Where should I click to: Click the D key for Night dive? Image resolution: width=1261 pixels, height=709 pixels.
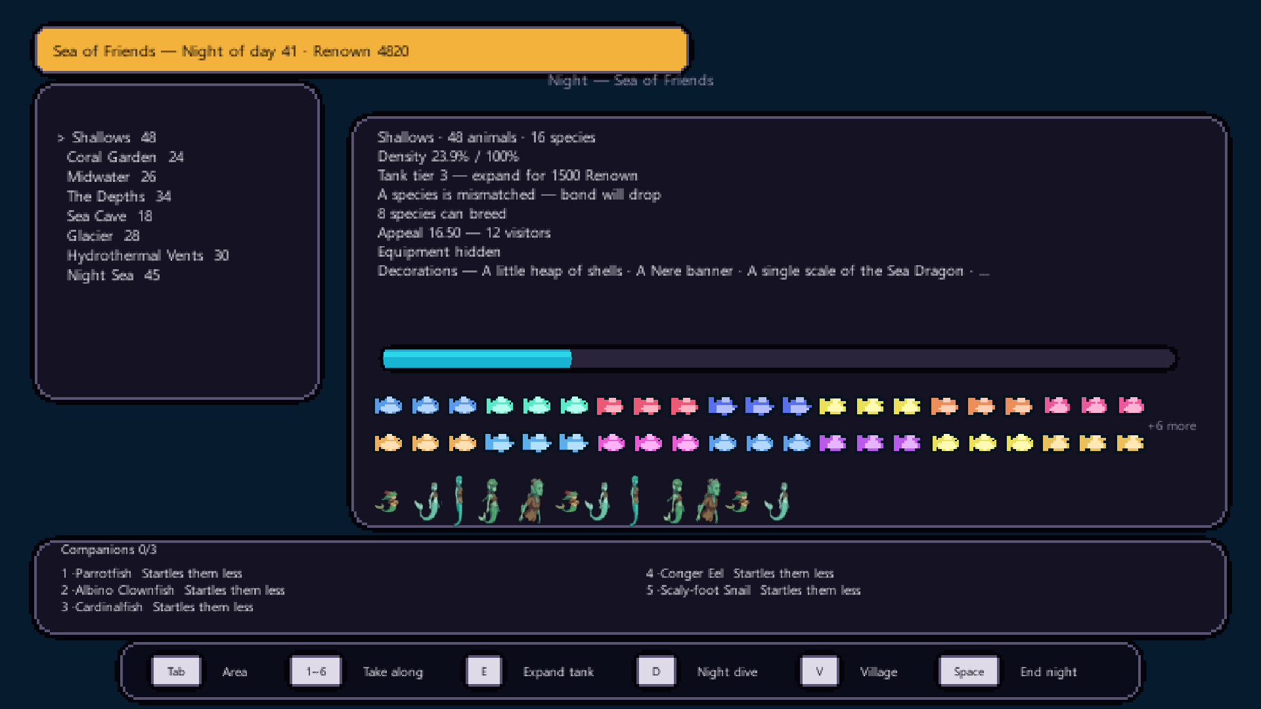pyautogui.click(x=656, y=672)
